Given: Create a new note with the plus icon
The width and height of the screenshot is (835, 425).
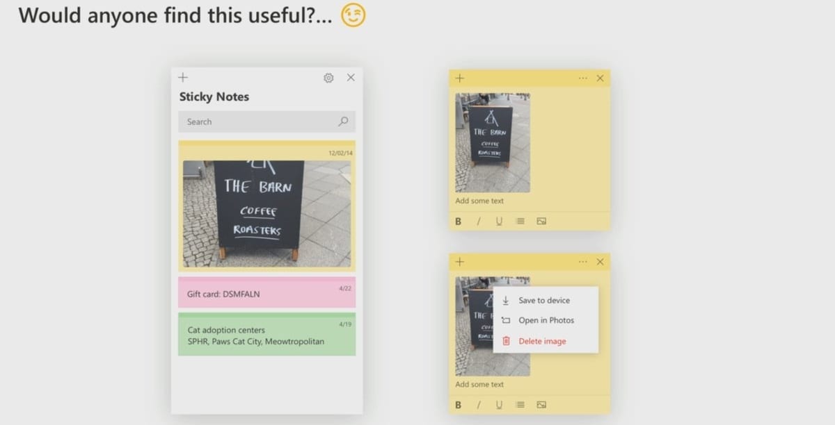Looking at the screenshot, I should [x=183, y=77].
